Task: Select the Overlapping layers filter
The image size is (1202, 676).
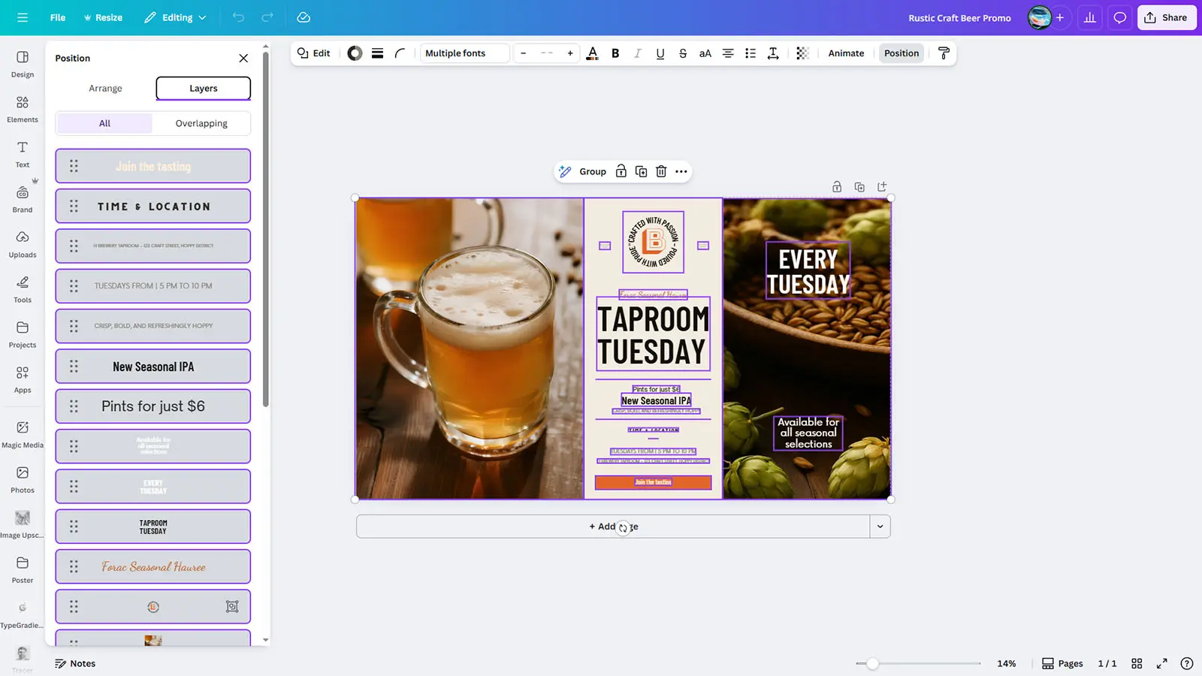Action: click(x=201, y=123)
